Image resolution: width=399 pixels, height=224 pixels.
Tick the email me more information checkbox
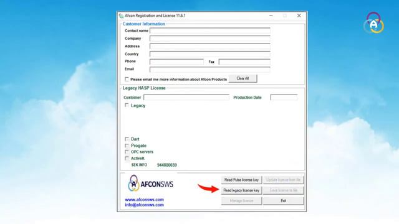(127, 79)
